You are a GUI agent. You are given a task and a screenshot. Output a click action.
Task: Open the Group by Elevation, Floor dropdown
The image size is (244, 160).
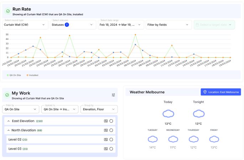click(99, 109)
